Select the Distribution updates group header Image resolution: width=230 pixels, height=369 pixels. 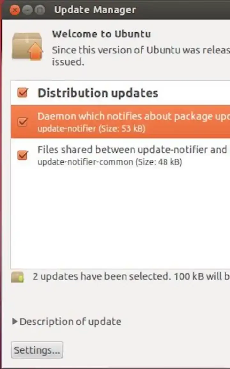coord(98,93)
